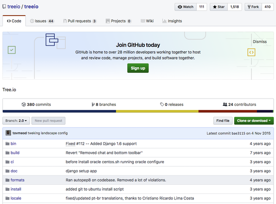View the 380 commits list
Viewport: 276px width, 204px height.
[36, 105]
